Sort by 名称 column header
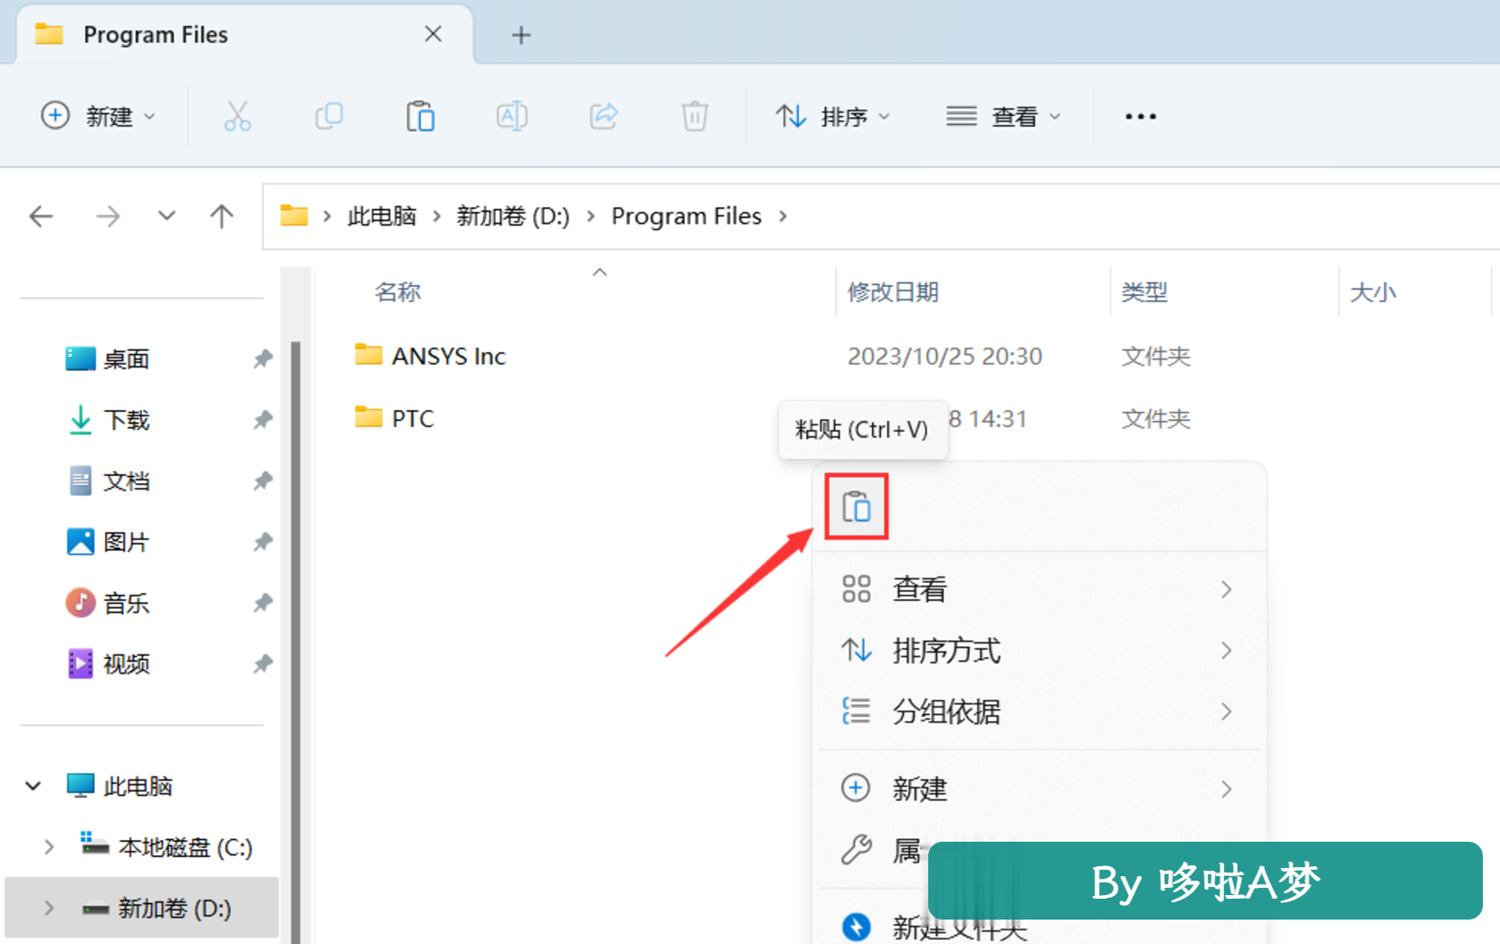The image size is (1500, 944). tap(398, 292)
